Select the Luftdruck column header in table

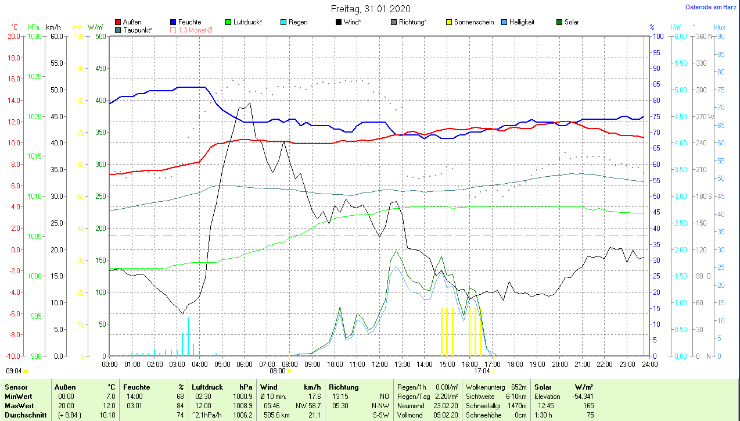tap(207, 387)
